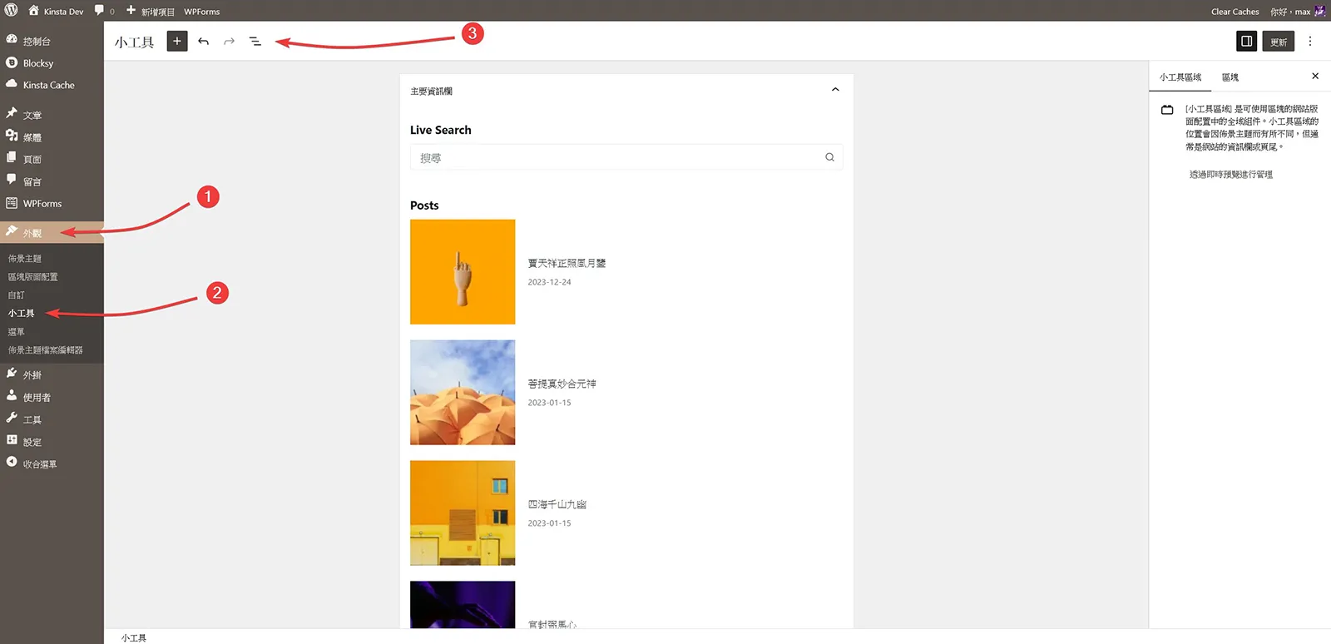Click the Posts heading
Viewport: 1331px width, 644px height.
pyautogui.click(x=424, y=206)
